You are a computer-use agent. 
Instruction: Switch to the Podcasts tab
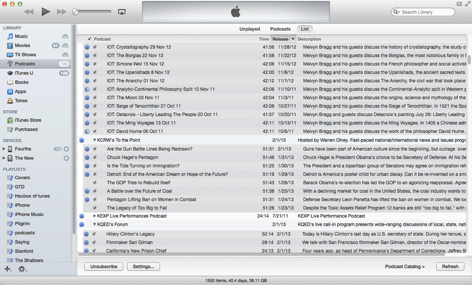281,29
